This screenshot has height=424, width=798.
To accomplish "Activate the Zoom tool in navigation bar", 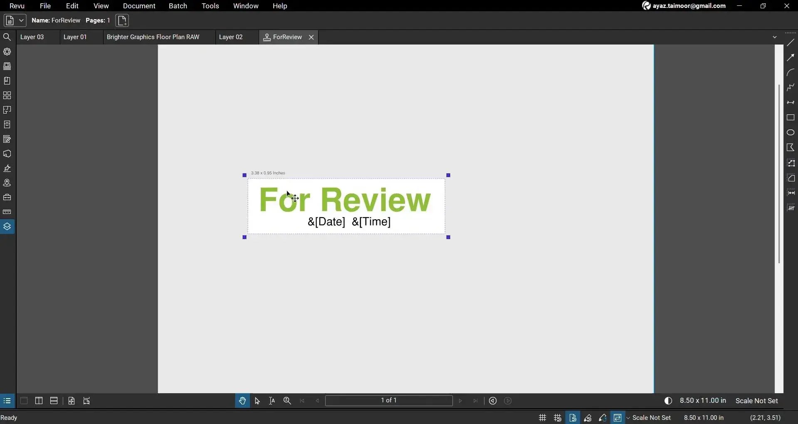I will pos(287,401).
